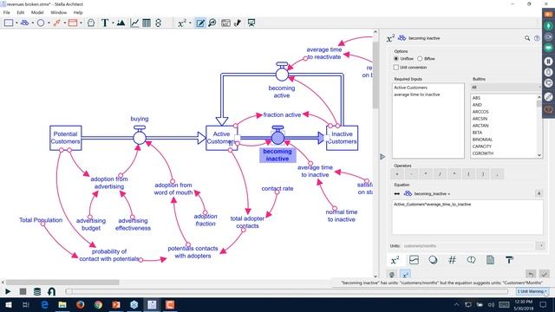Select the Table tool
This screenshot has height=312, width=555.
click(x=147, y=23)
